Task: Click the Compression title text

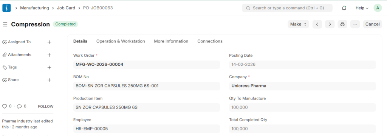Action: pyautogui.click(x=30, y=24)
